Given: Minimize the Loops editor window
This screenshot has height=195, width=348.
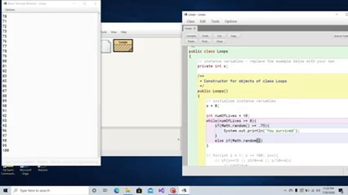Looking at the screenshot, I should pyautogui.click(x=337, y=15).
